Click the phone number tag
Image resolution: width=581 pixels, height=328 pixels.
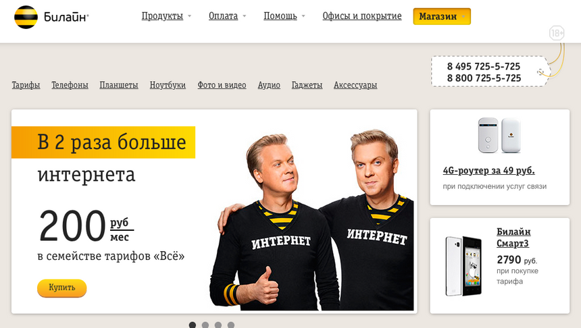[x=489, y=72]
